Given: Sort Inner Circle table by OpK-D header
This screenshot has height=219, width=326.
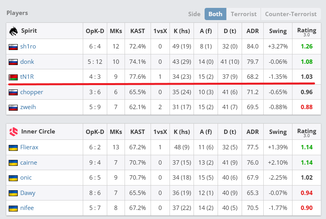Looking at the screenshot, I should click(95, 132).
